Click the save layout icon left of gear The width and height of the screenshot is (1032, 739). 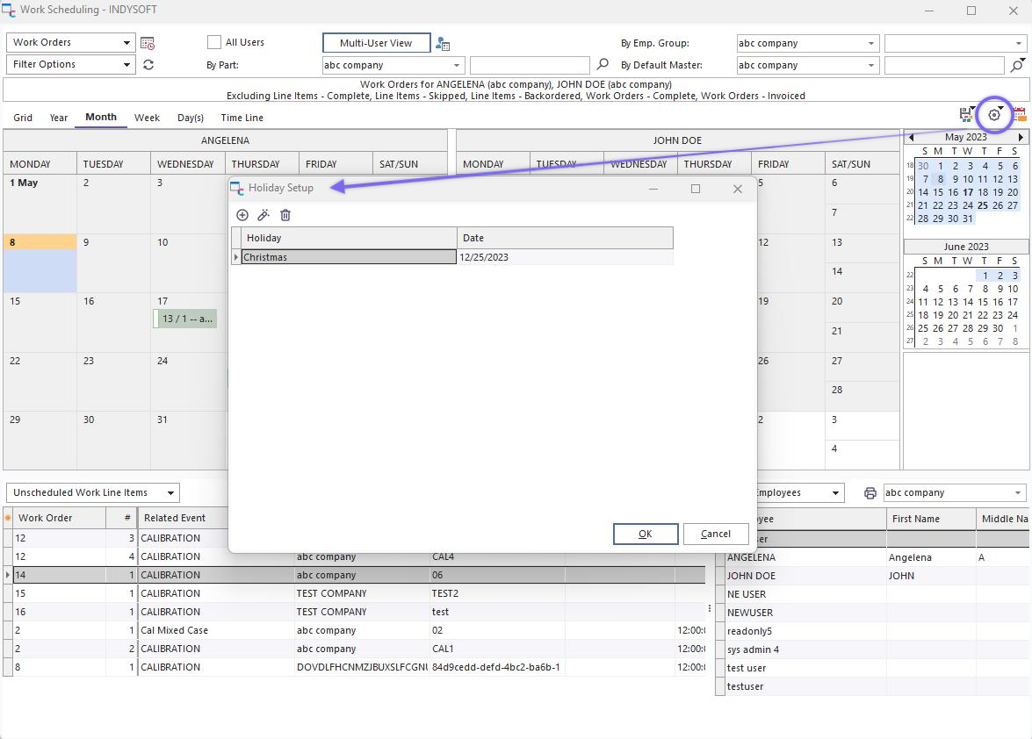click(967, 114)
